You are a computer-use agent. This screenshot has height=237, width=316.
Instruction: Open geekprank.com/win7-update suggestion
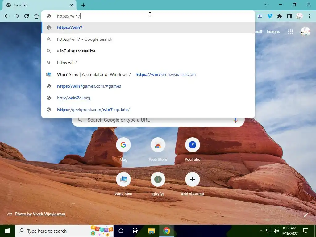(x=148, y=110)
